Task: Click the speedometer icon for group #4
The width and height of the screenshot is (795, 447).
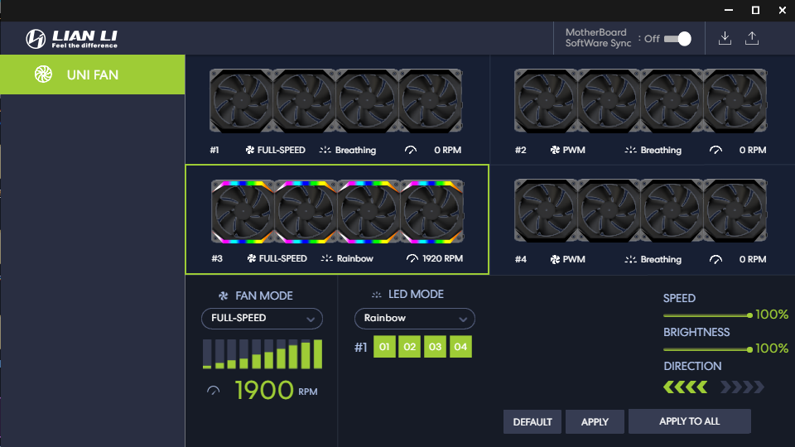Action: pos(715,259)
